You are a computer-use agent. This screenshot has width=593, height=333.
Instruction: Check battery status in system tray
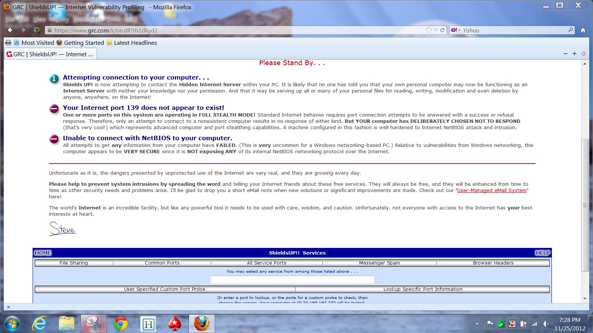click(523, 324)
